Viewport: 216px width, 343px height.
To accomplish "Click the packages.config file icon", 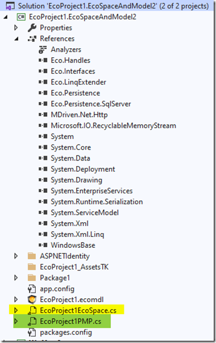I will pyautogui.click(x=32, y=332).
